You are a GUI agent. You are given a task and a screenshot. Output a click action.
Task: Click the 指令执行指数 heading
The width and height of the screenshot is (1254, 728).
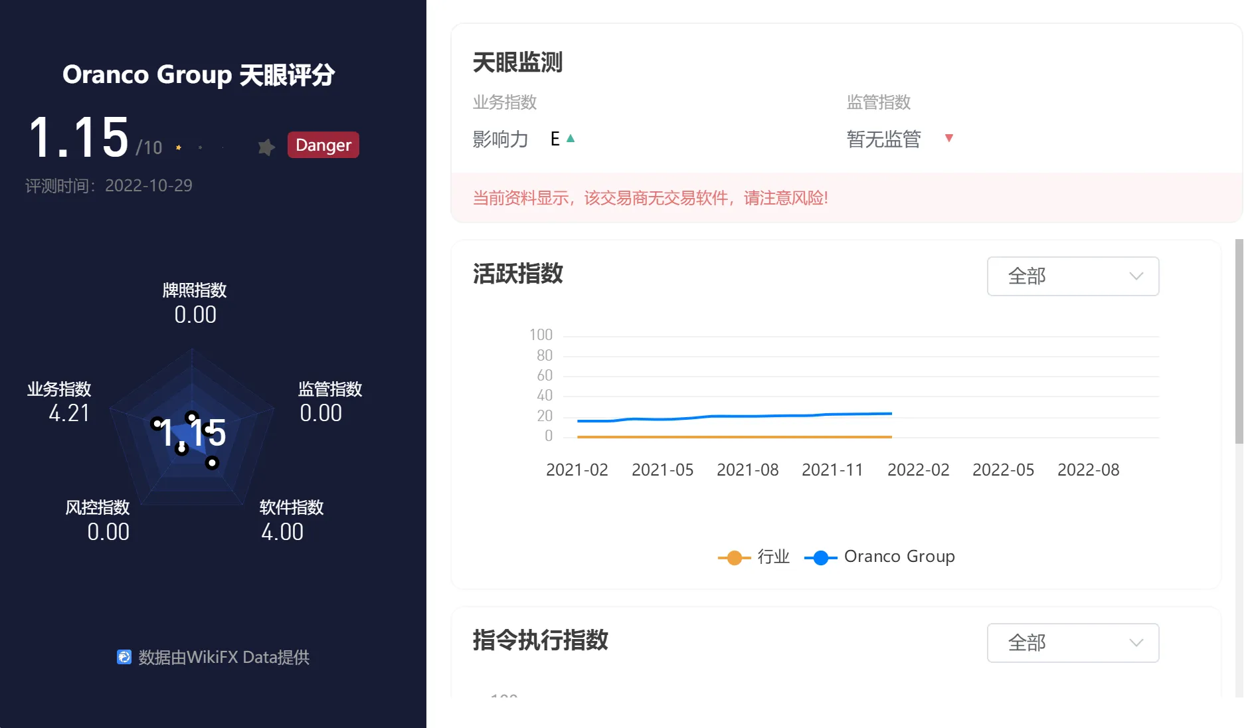click(x=540, y=640)
